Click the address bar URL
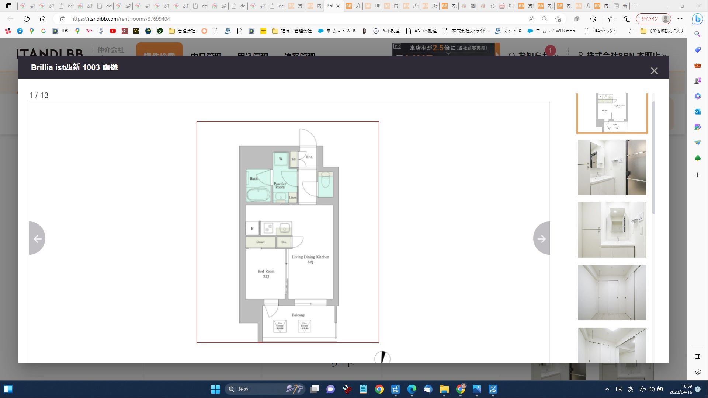The height and width of the screenshot is (398, 708). (121, 19)
